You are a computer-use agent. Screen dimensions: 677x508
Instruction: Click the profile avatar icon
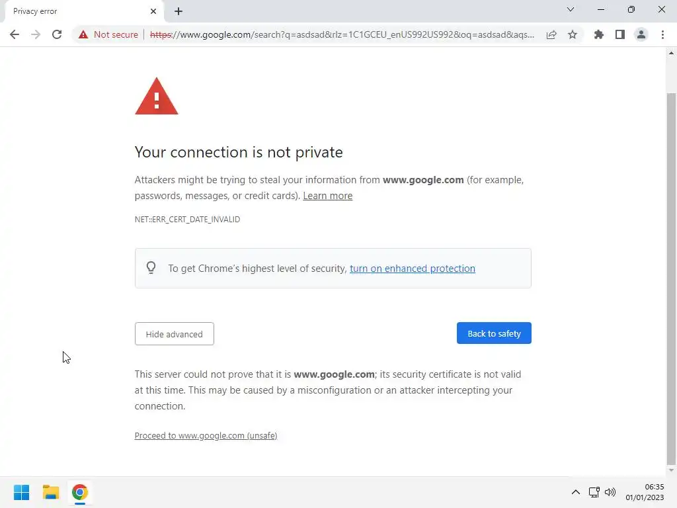[x=641, y=34]
